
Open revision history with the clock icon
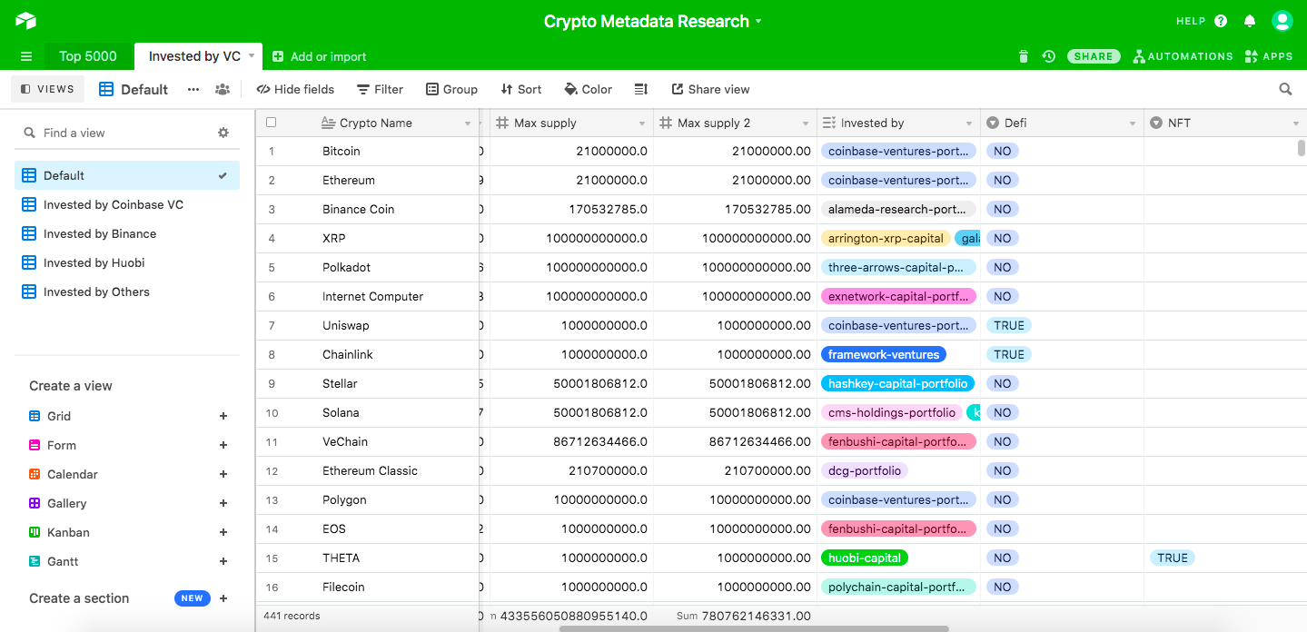tap(1049, 55)
